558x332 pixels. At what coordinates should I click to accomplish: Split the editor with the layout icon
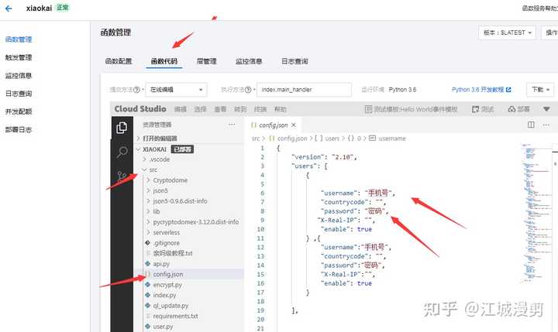pyautogui.click(x=531, y=125)
